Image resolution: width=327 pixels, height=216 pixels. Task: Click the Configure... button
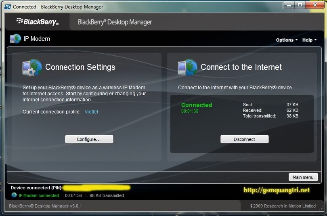click(89, 139)
